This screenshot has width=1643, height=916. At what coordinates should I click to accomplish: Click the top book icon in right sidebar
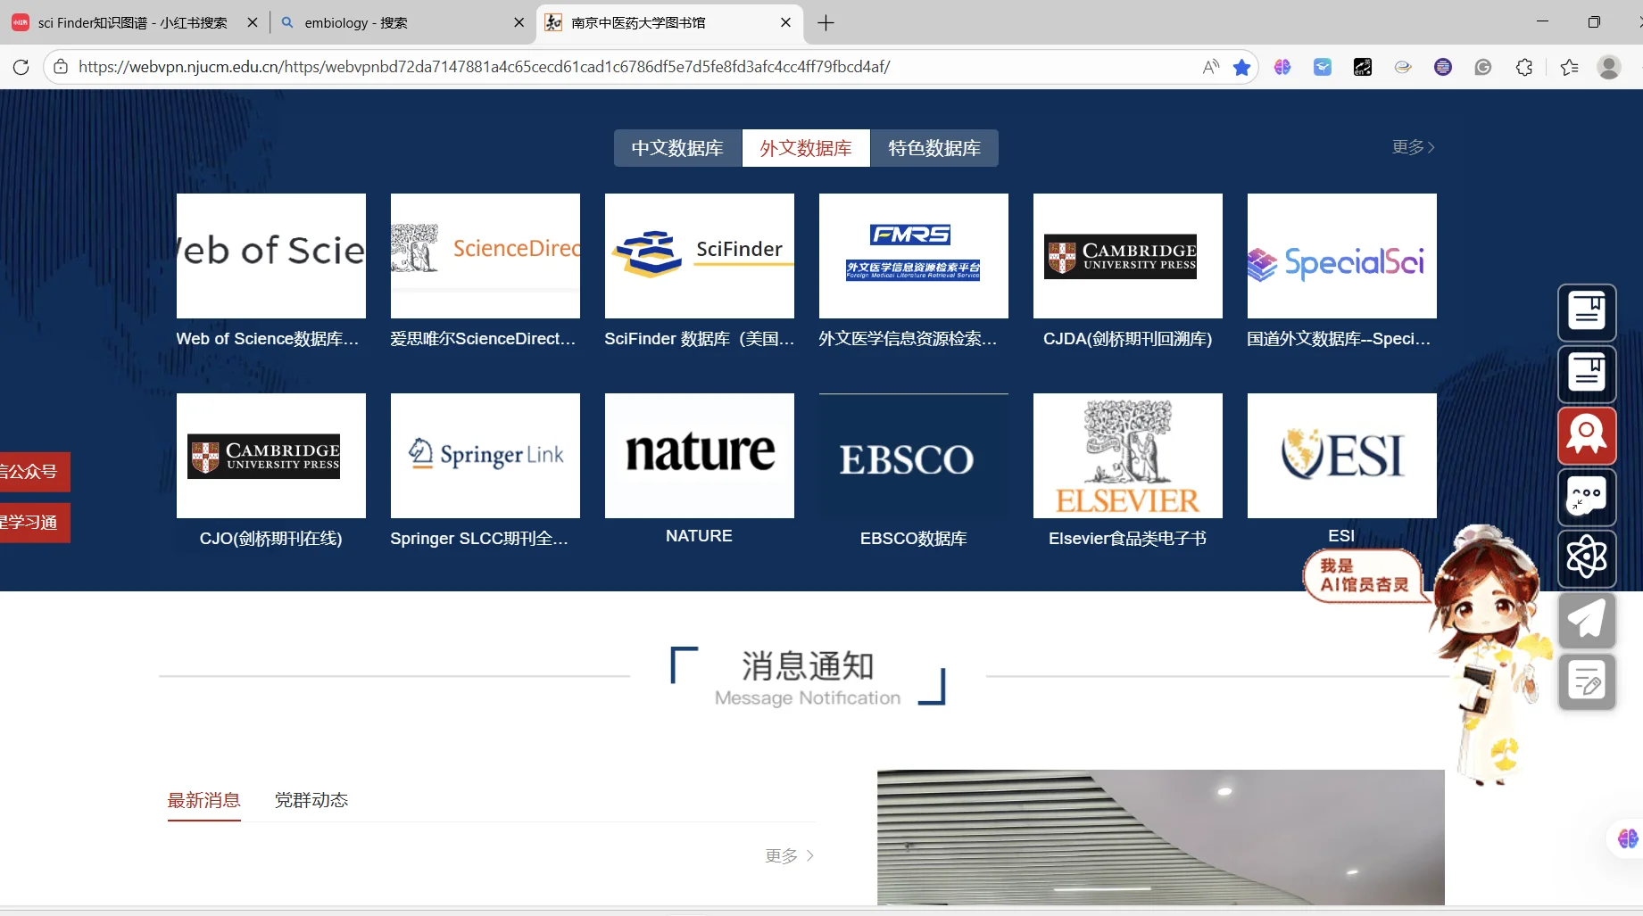(1587, 312)
